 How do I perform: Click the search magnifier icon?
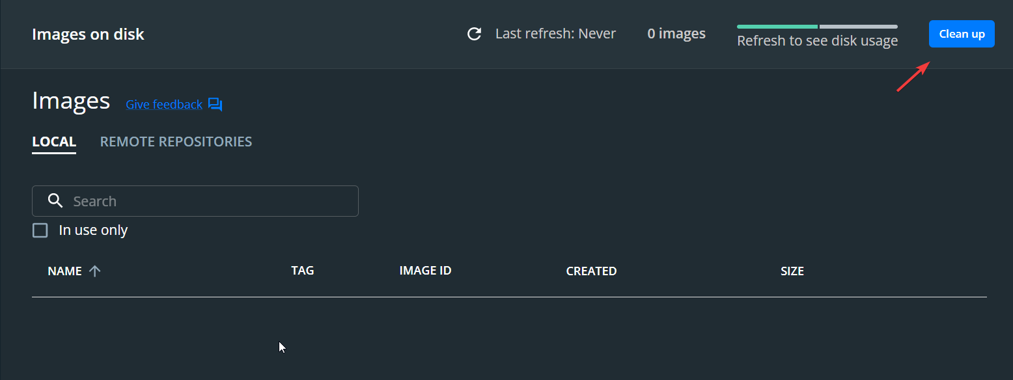coord(55,200)
